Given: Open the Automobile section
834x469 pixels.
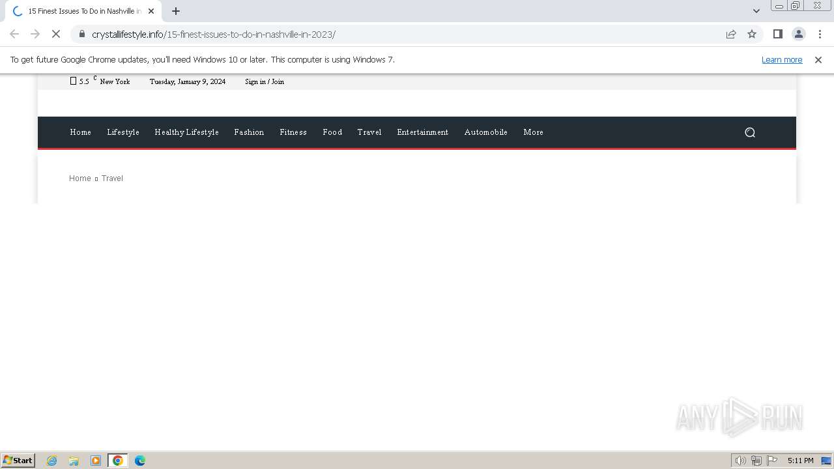Looking at the screenshot, I should click(x=486, y=132).
